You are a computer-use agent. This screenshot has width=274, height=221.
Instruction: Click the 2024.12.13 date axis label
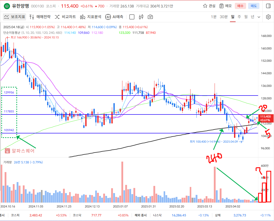point(92,206)
